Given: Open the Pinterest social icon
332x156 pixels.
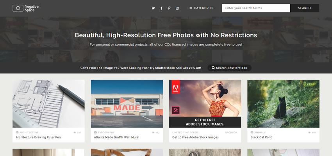Looking at the screenshot, I should pyautogui.click(x=169, y=8).
